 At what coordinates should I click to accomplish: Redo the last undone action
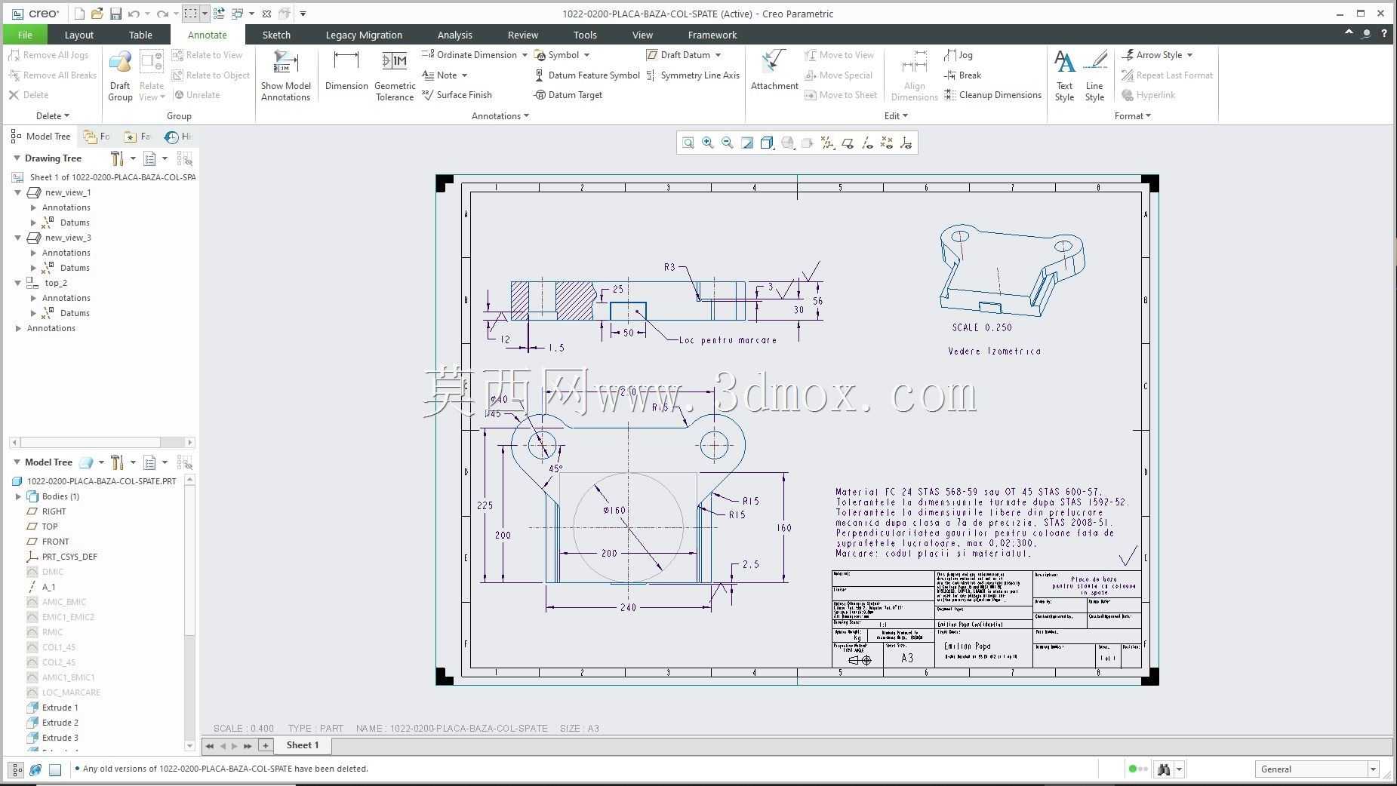tap(162, 14)
